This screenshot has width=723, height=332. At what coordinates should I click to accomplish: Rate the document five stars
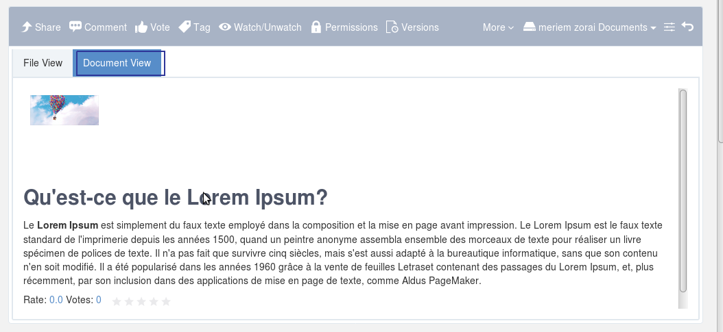pyautogui.click(x=166, y=301)
